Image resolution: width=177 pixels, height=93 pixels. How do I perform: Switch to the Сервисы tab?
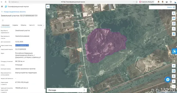[x=15, y=25]
